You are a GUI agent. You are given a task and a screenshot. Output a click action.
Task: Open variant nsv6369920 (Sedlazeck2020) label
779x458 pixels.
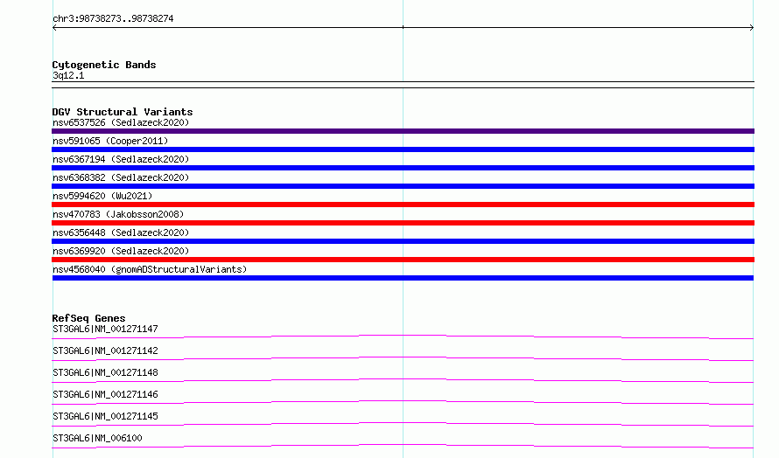pyautogui.click(x=121, y=251)
